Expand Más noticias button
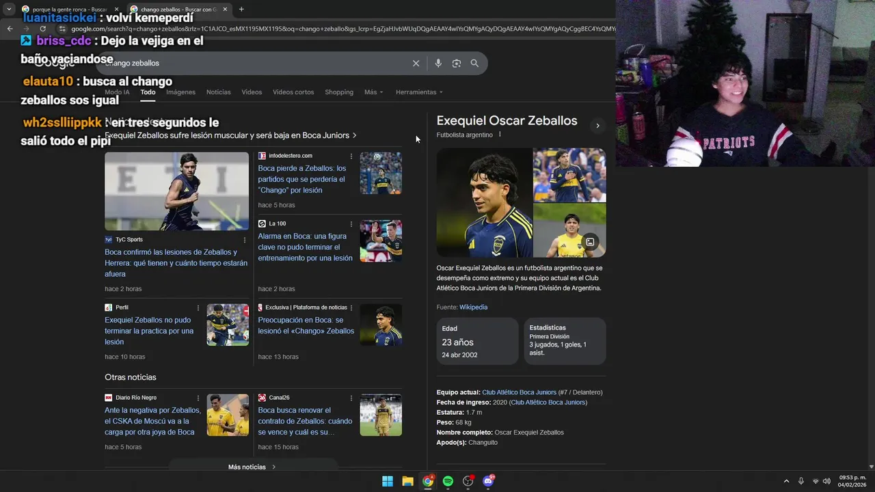This screenshot has height=492, width=875. [x=252, y=467]
